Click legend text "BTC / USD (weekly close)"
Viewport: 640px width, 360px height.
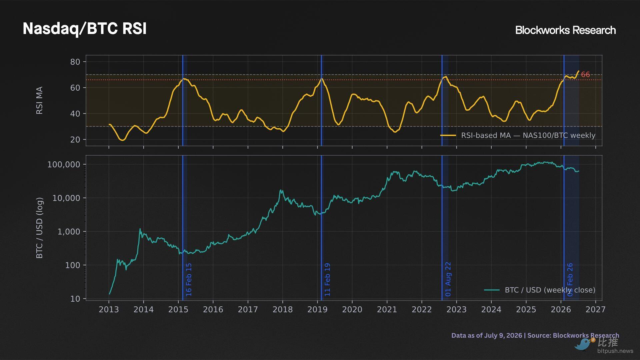(x=550, y=290)
